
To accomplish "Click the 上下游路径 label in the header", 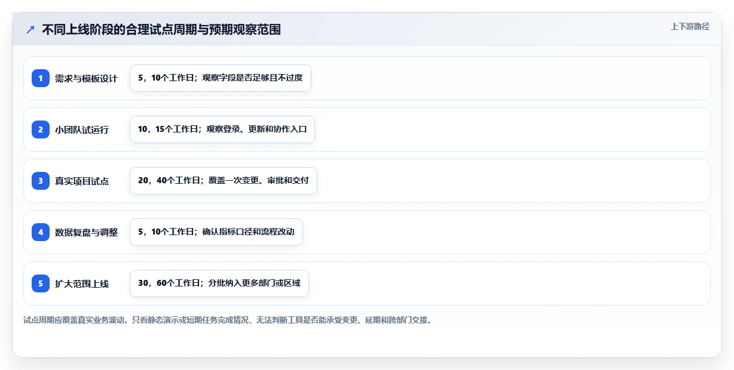I will coord(690,26).
